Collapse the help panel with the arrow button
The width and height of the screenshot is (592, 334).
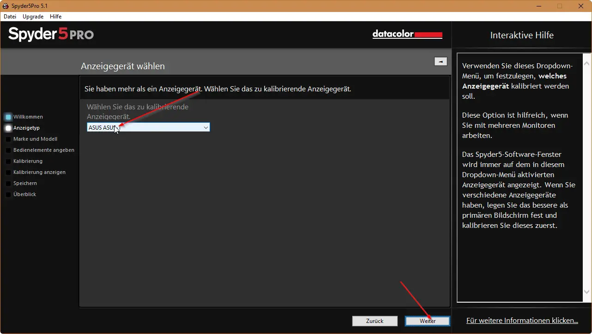pos(441,61)
